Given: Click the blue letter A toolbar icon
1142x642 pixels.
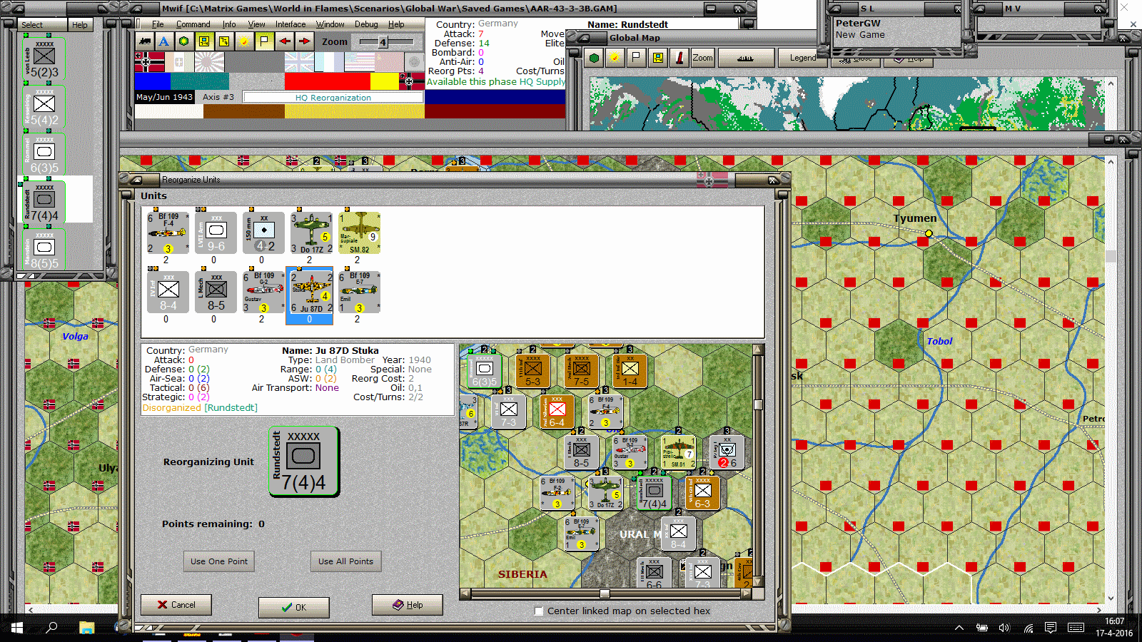Looking at the screenshot, I should pos(164,41).
